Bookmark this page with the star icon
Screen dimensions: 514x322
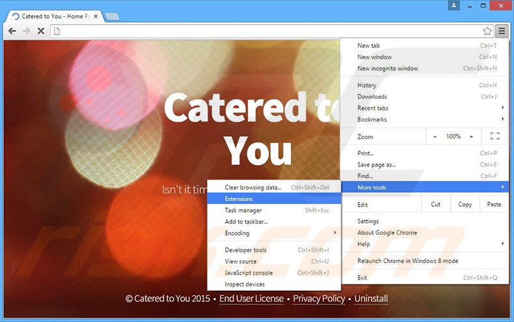tap(487, 31)
